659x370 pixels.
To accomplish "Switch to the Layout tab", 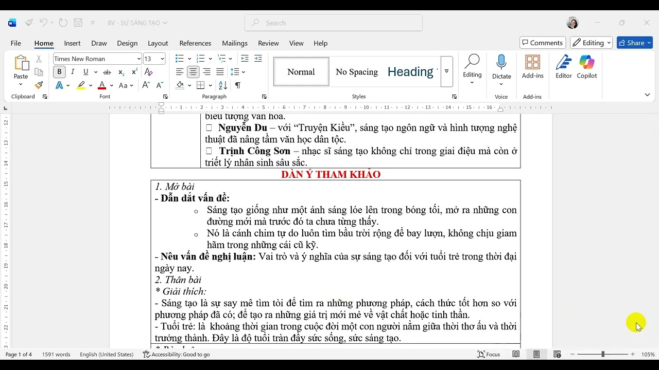I will [x=158, y=43].
